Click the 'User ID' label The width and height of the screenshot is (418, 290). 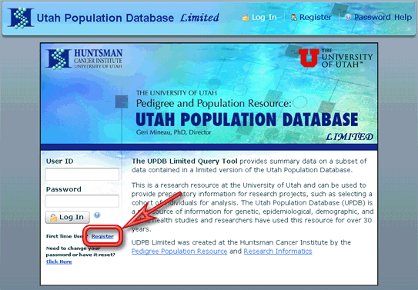60,161
